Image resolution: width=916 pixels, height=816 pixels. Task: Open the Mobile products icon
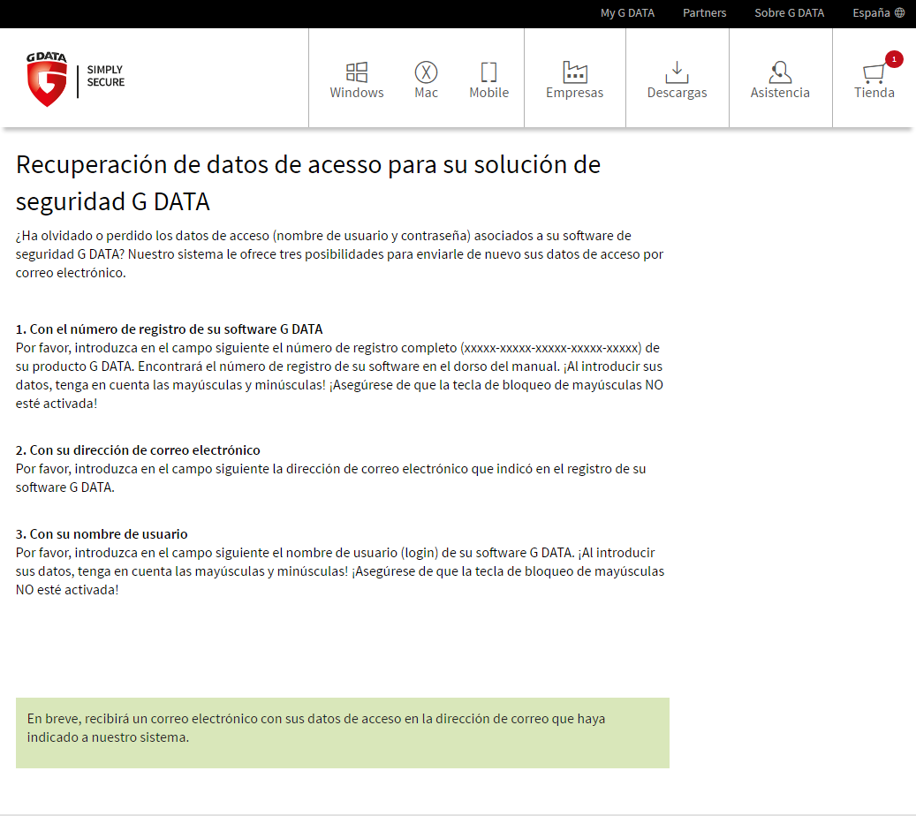pyautogui.click(x=489, y=72)
